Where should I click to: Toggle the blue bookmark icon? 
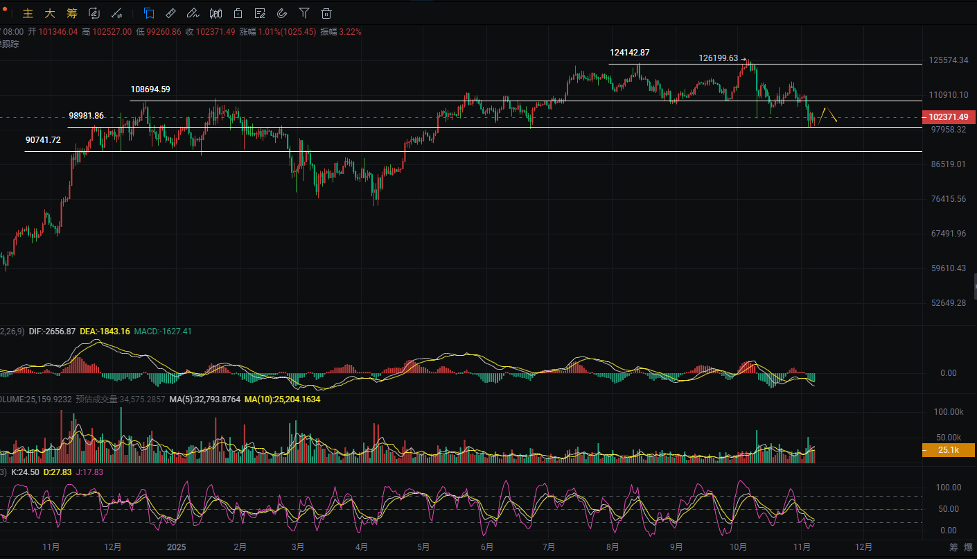tap(149, 13)
